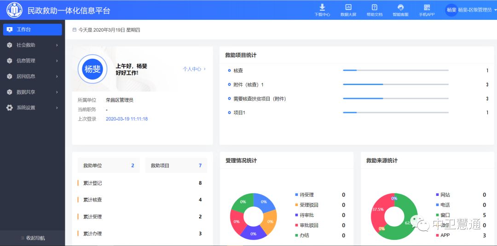This screenshot has height=246, width=497.
Task: Click the 杨斐-区级管理员 username label
Action: click(475, 10)
